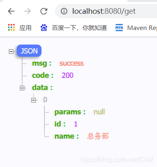Open the Apps grid icon
Screen dimensions: 157x167
point(11,28)
